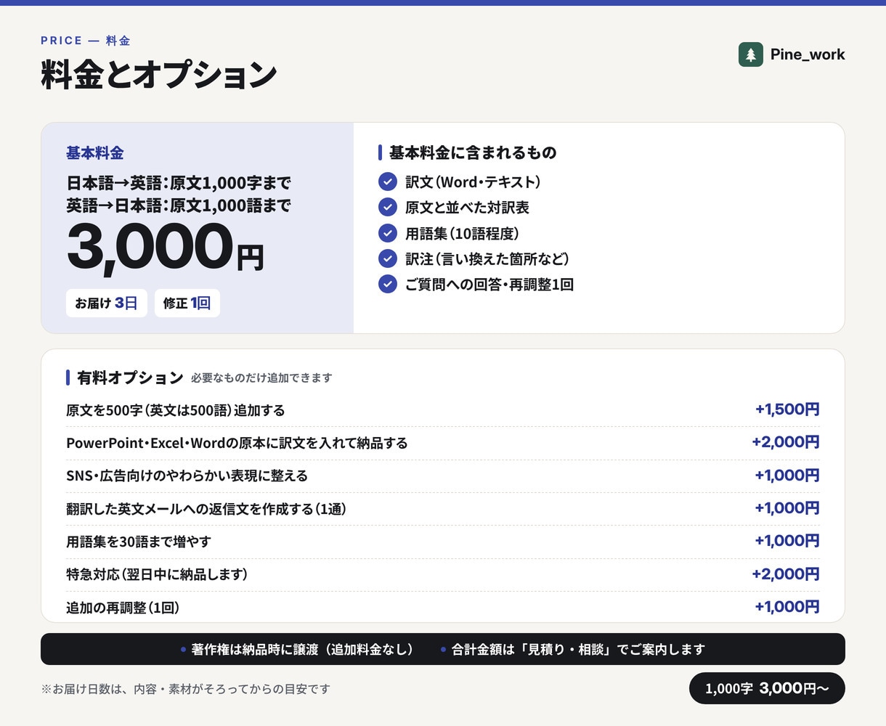The image size is (886, 726).
Task: Click the 有料オプション heading
Action: coord(130,378)
